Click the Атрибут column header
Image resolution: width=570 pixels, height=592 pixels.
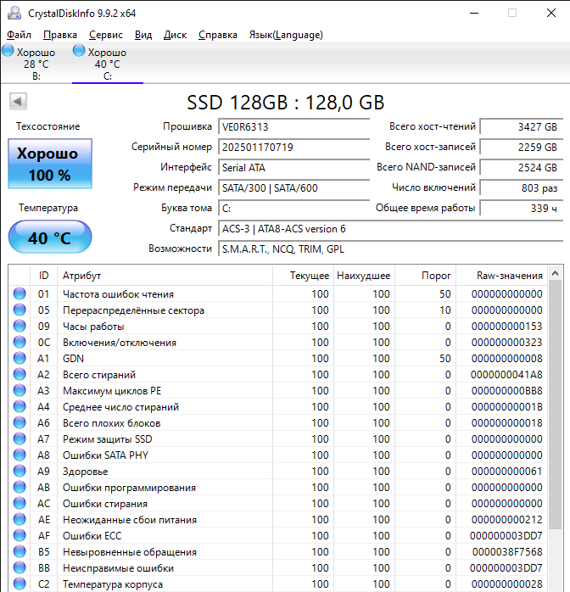pyautogui.click(x=165, y=276)
